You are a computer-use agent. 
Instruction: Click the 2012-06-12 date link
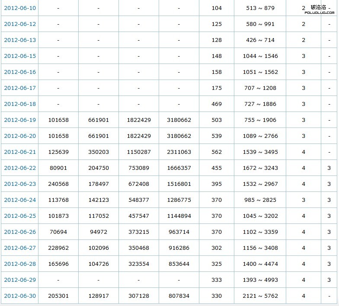[x=20, y=24]
